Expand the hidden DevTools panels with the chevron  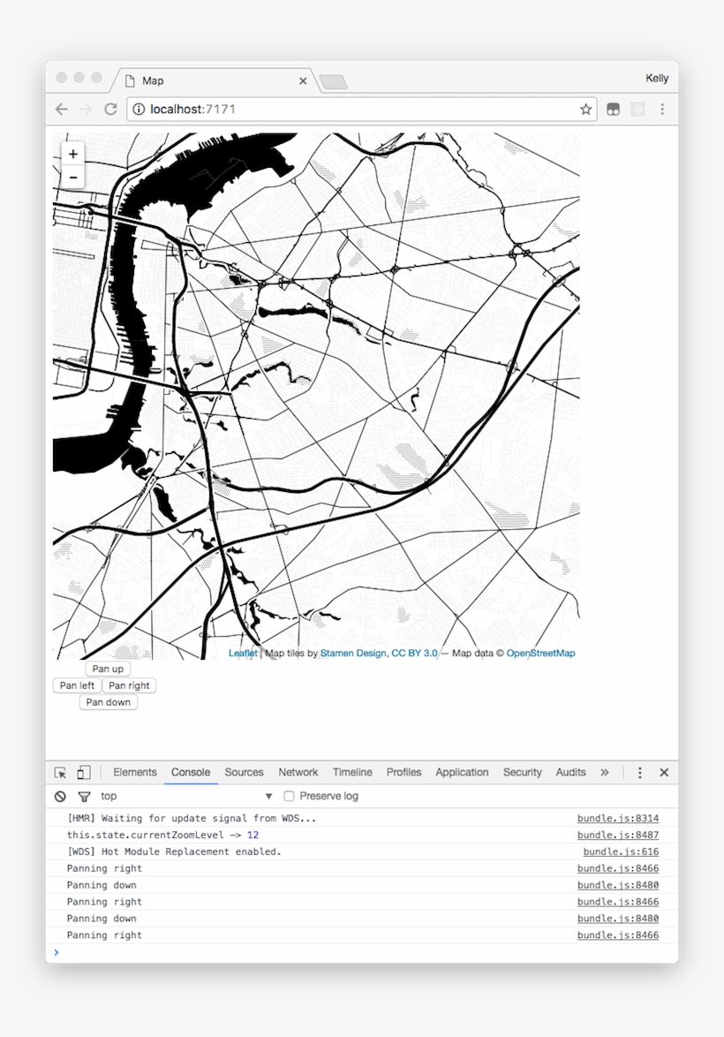pyautogui.click(x=605, y=772)
